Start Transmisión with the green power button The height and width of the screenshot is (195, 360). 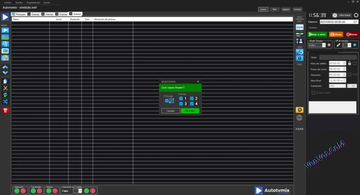coord(33,191)
